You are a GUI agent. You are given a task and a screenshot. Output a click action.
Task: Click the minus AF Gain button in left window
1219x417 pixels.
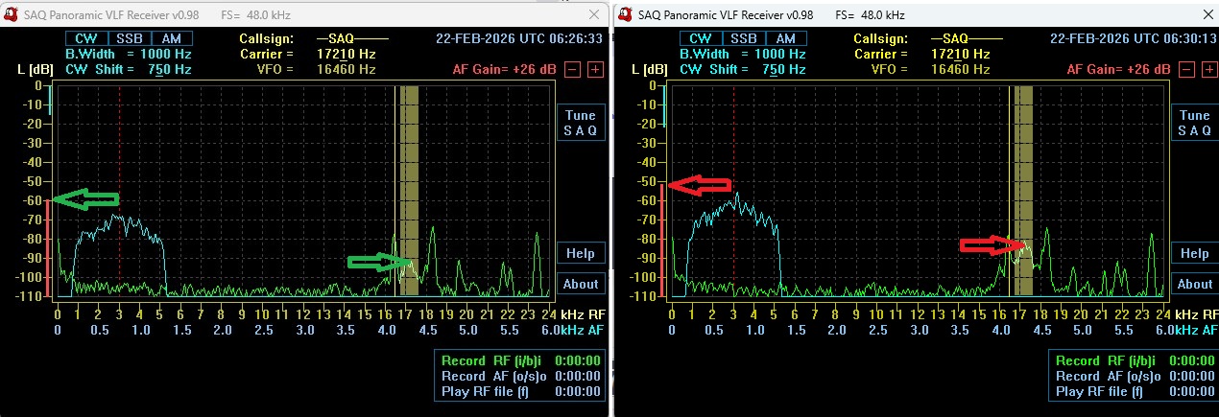[572, 70]
